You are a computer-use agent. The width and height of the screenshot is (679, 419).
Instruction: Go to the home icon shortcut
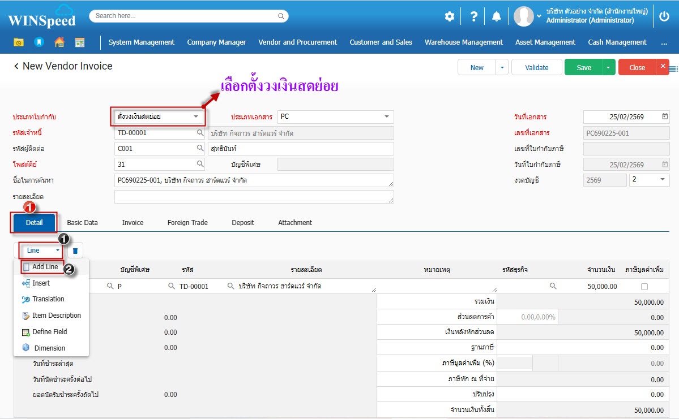point(59,42)
